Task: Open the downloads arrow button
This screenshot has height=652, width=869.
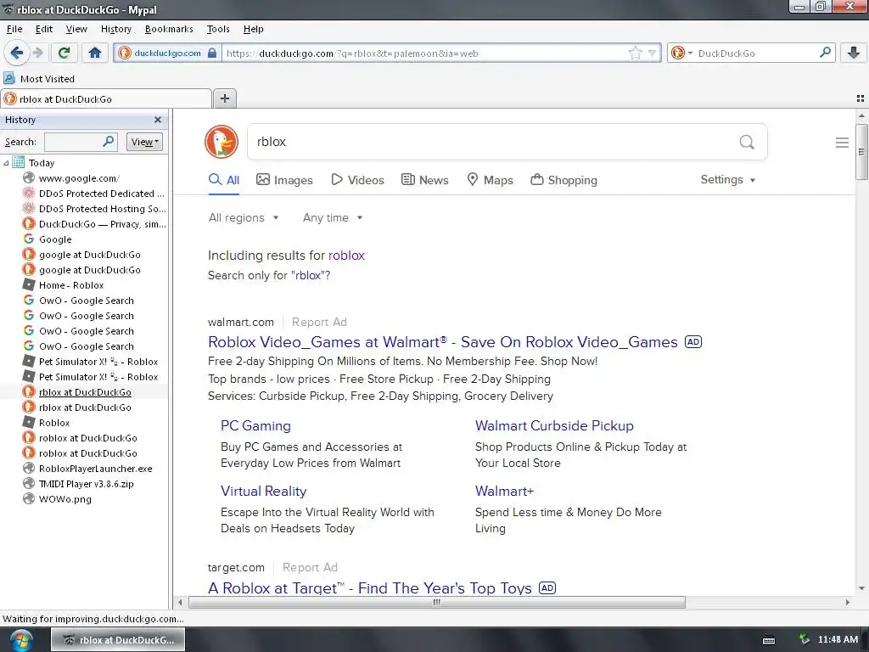Action: point(854,53)
